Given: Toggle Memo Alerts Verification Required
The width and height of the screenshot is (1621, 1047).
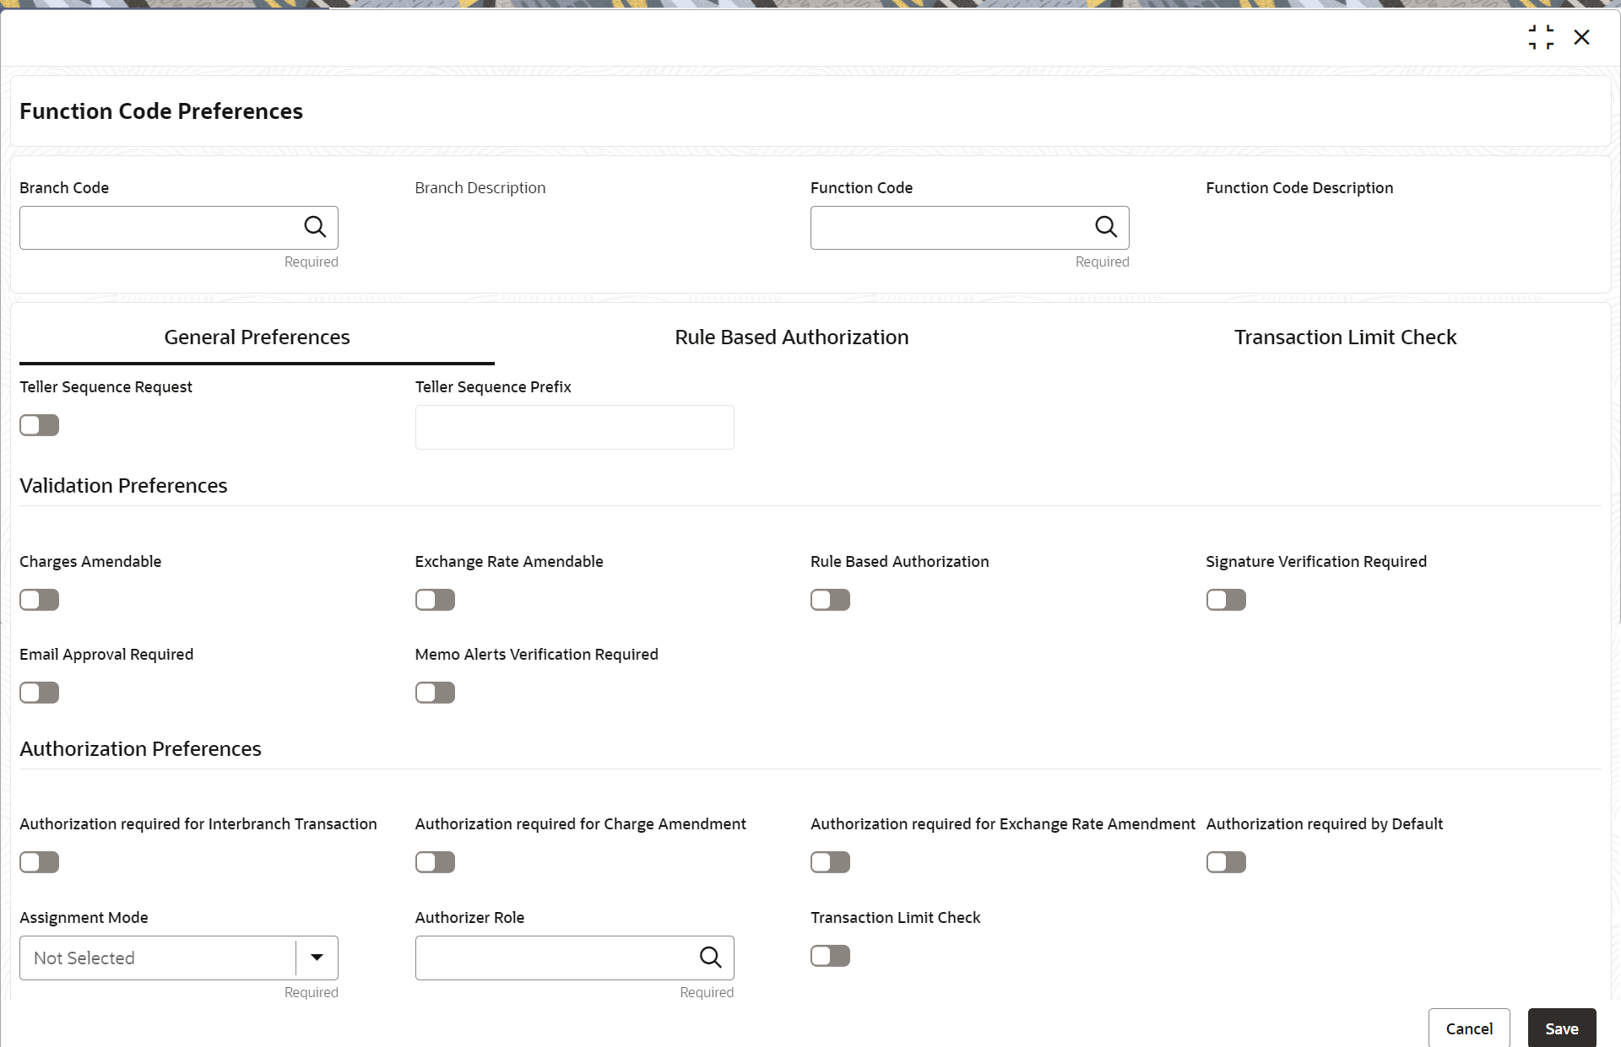Looking at the screenshot, I should pos(435,693).
